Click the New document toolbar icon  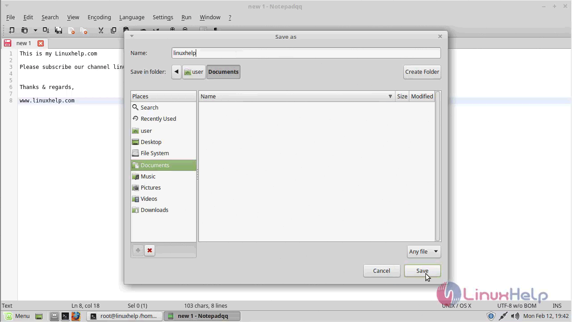(x=12, y=30)
